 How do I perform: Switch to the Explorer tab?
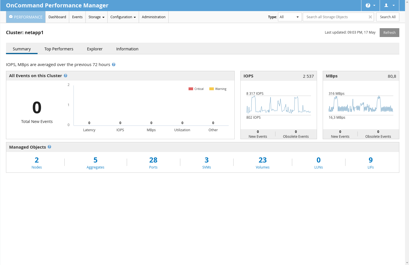click(95, 49)
